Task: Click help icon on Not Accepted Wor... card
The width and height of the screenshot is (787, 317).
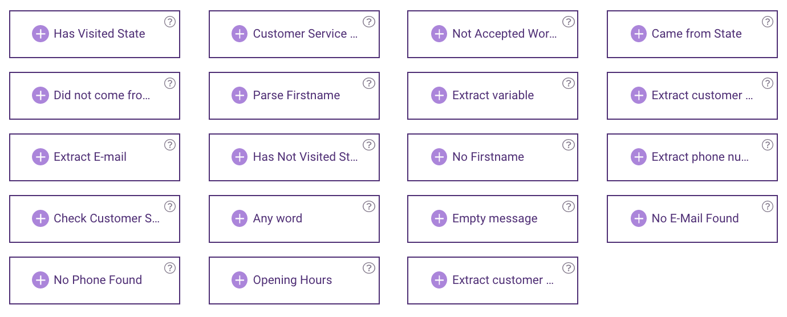Action: click(569, 22)
